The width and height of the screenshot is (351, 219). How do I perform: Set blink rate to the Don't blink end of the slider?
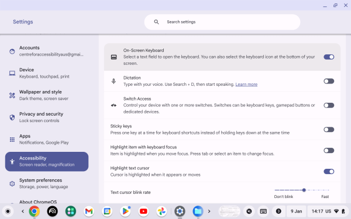click(x=275, y=190)
